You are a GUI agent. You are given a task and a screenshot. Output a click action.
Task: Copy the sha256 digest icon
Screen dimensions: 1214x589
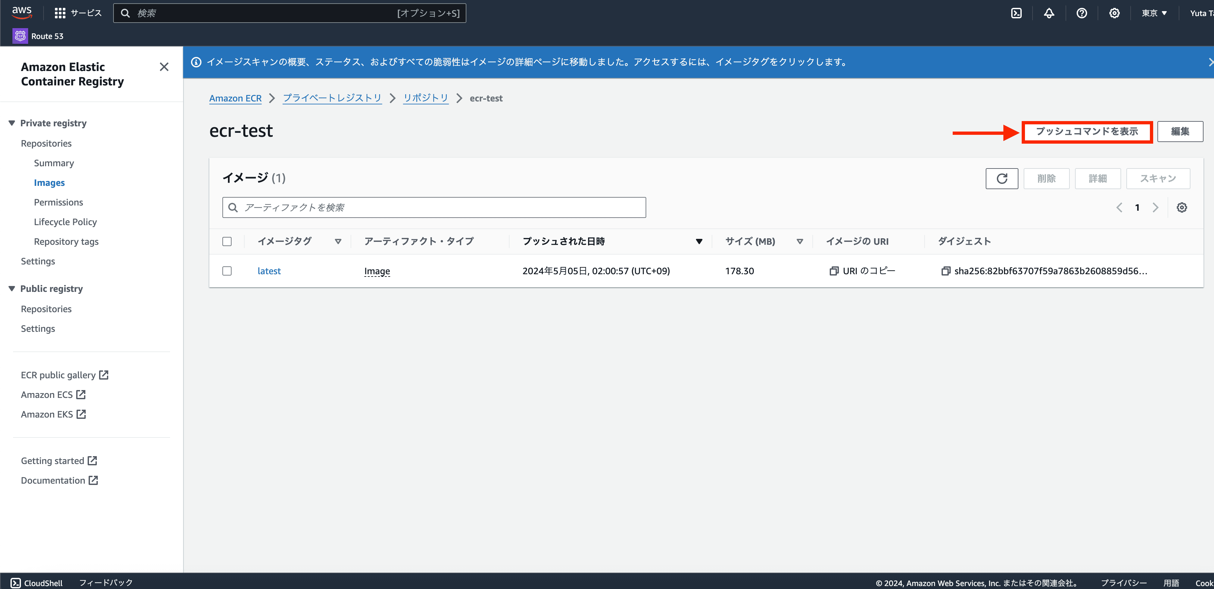(x=945, y=271)
